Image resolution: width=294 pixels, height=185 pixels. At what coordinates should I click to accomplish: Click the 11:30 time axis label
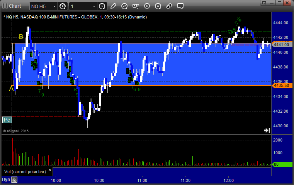click(185, 180)
